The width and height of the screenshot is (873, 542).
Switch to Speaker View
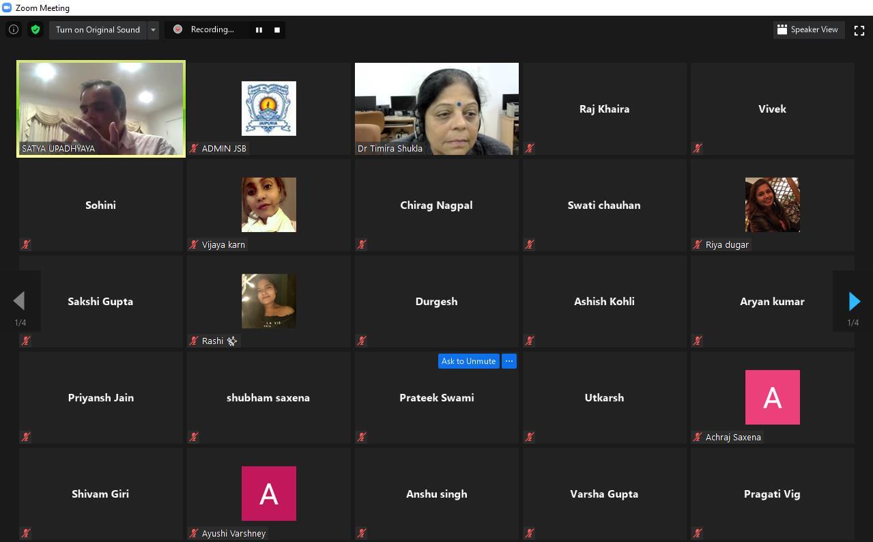click(x=809, y=30)
